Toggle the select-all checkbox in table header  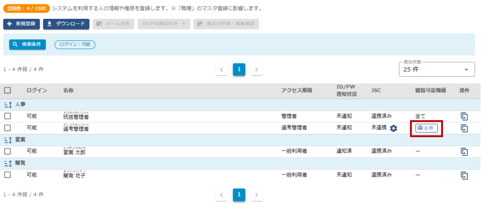[8, 90]
